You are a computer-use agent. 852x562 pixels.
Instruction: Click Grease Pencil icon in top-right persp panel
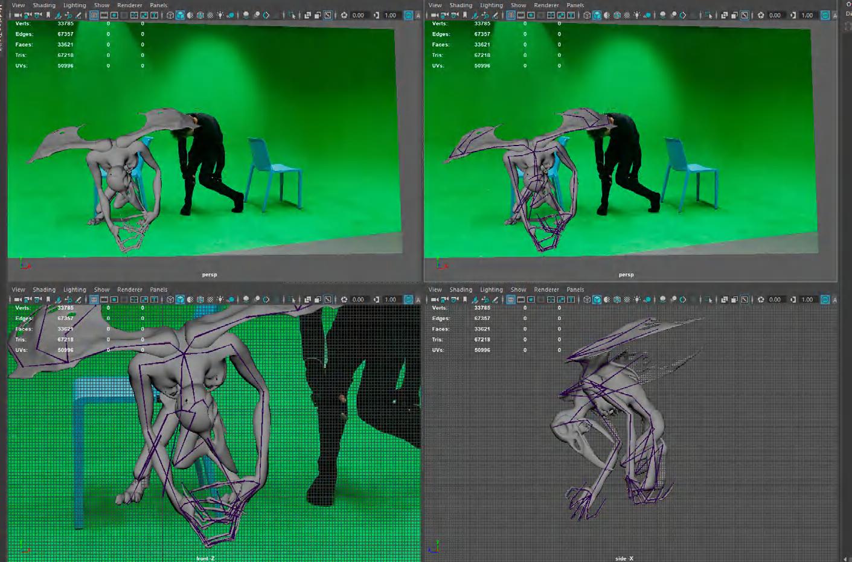point(495,15)
